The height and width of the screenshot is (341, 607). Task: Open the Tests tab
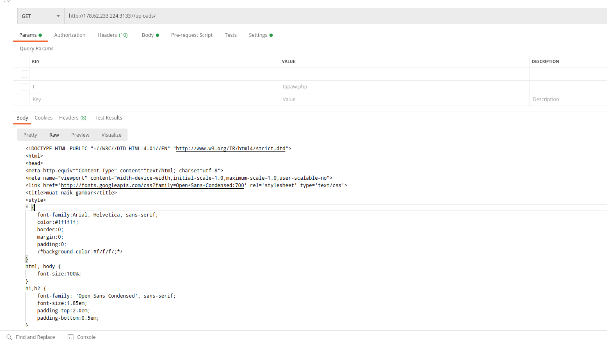point(230,35)
